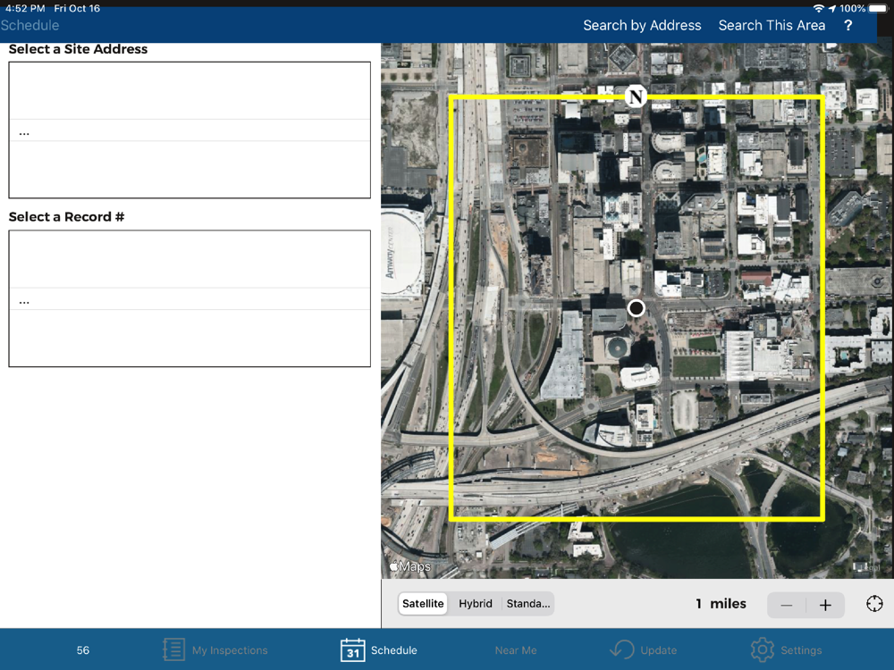Select the Schedule calendar icon
Screen dimensions: 894x670
(x=352, y=649)
